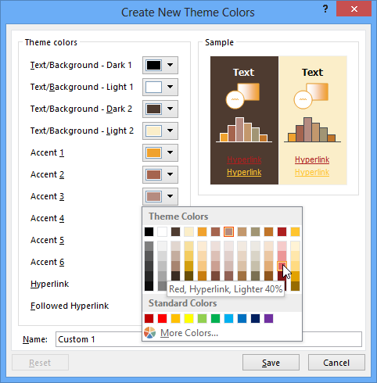The height and width of the screenshot is (383, 377).
Task: Click the Accent 4 label
Action: pyautogui.click(x=47, y=218)
